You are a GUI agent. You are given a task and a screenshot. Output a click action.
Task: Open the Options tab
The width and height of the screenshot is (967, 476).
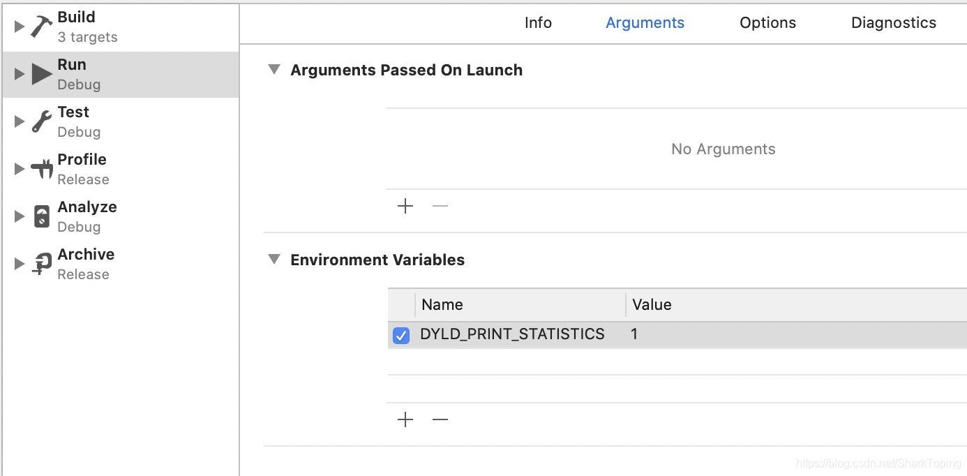point(767,23)
